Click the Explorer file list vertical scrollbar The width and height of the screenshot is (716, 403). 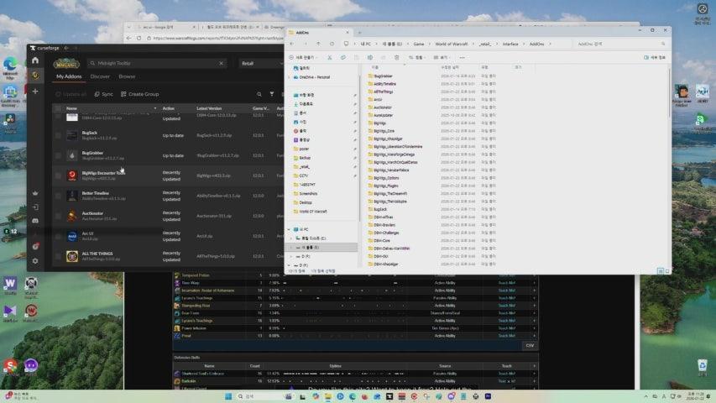coord(668,92)
